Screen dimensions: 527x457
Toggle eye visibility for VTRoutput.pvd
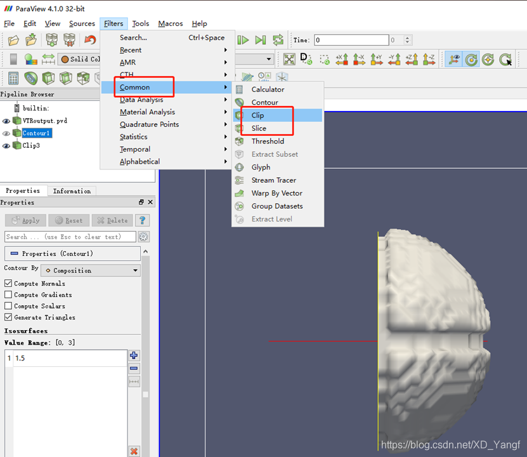[6, 121]
